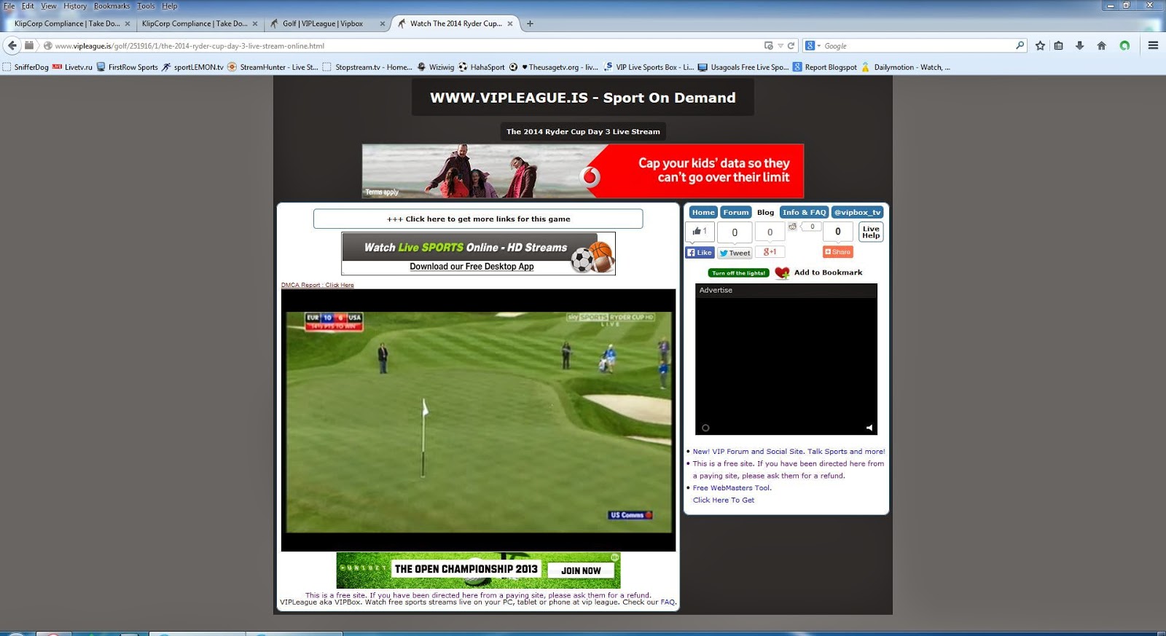1166x636 pixels.
Task: Open the Bookmarks menu
Action: coord(111,6)
